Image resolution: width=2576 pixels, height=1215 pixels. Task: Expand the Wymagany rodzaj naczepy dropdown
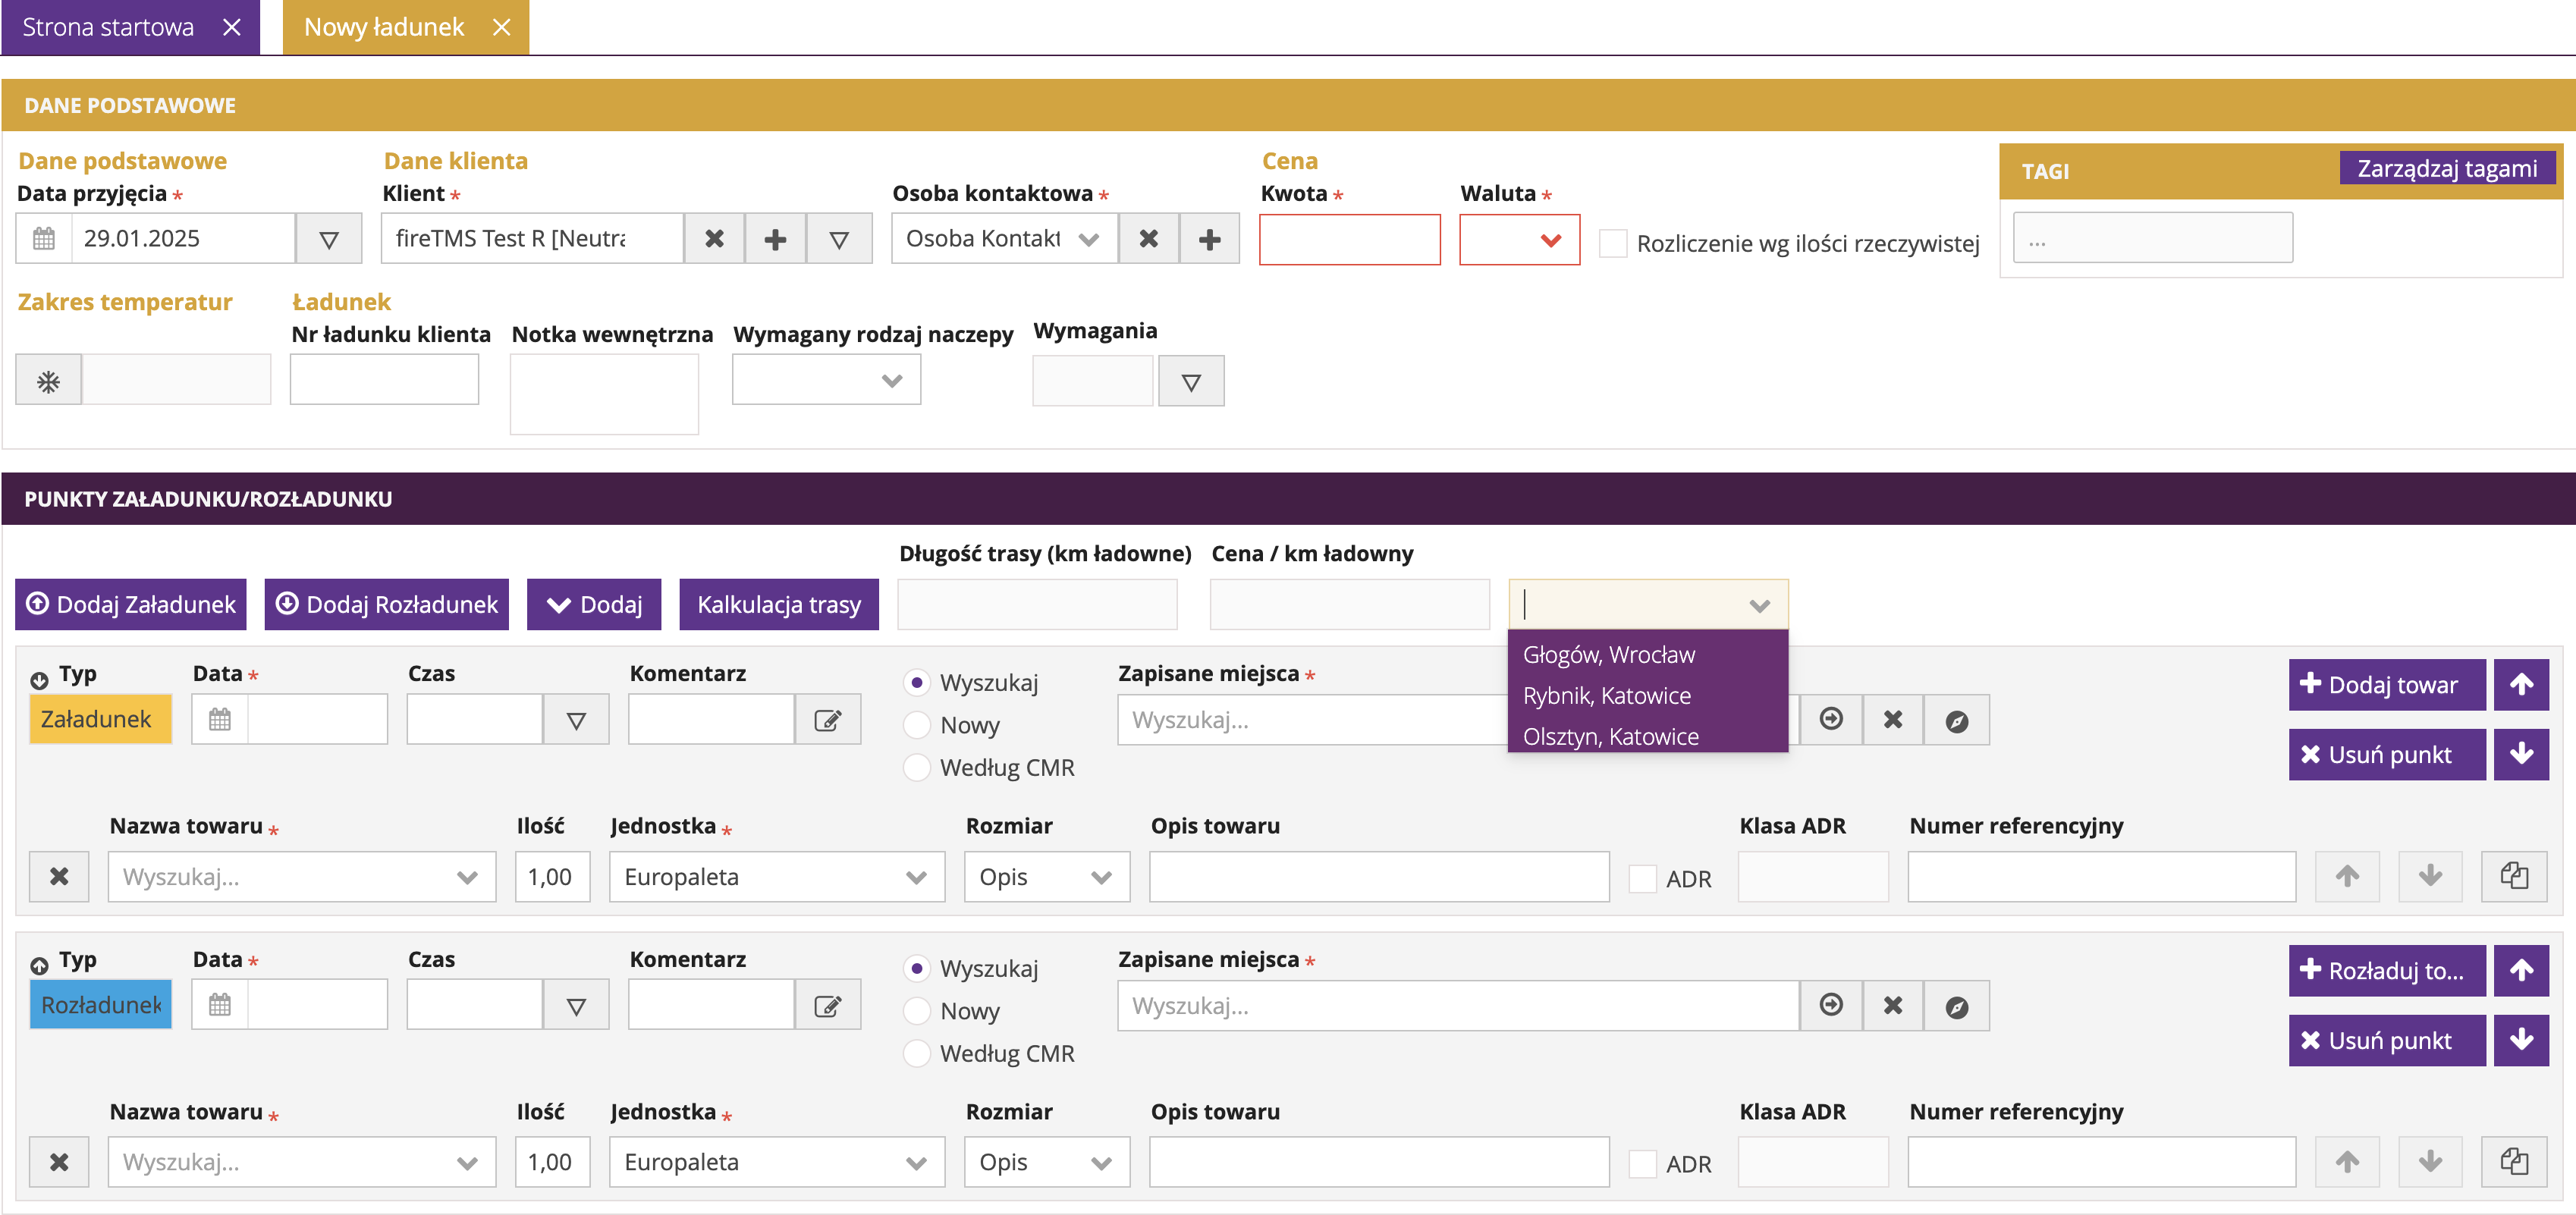point(826,380)
